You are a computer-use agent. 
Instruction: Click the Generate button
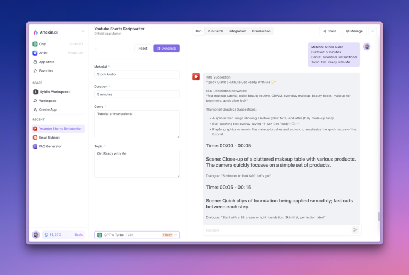click(166, 48)
